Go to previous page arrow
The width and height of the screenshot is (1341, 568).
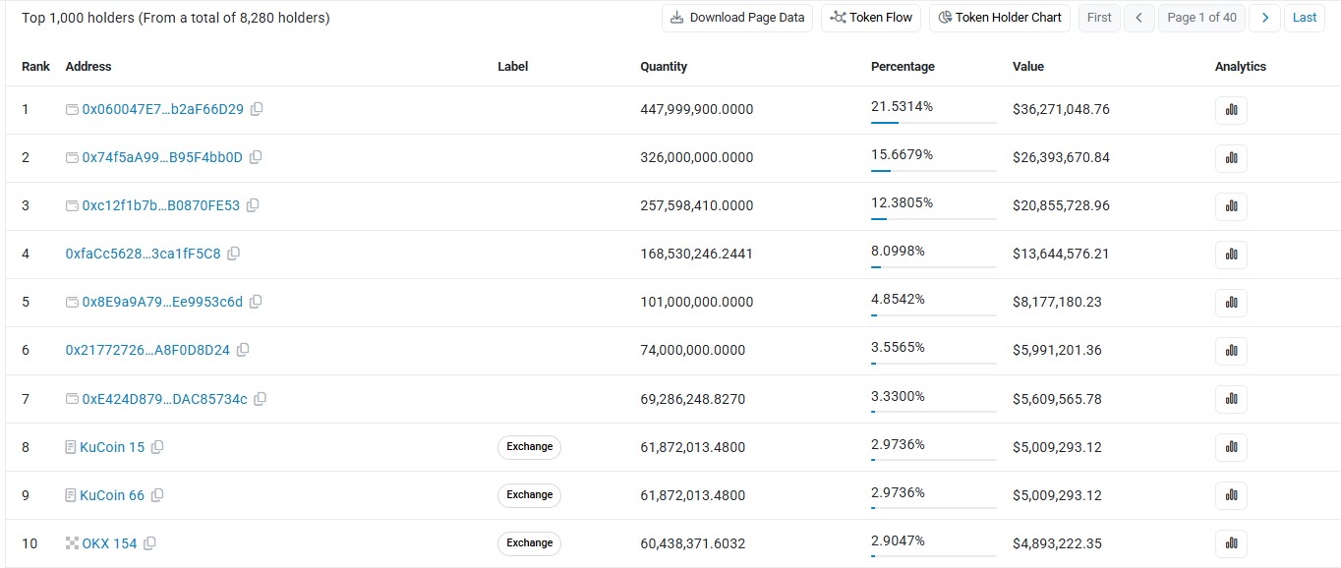(x=1138, y=17)
